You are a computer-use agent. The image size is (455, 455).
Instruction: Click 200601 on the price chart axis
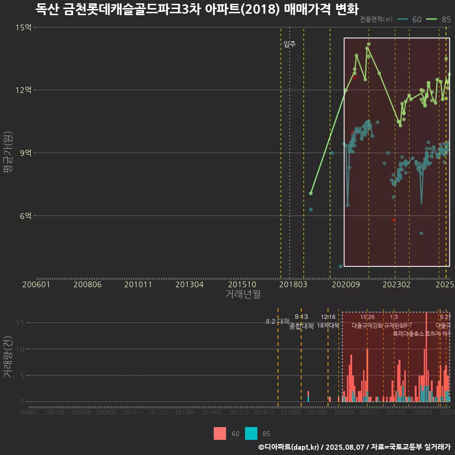(x=36, y=284)
